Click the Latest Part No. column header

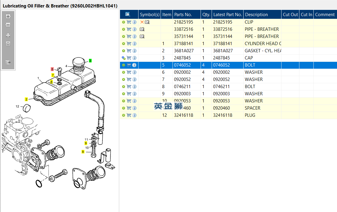click(227, 15)
